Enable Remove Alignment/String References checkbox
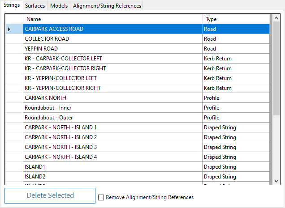Image resolution: width=285 pixels, height=208 pixels. (x=101, y=197)
